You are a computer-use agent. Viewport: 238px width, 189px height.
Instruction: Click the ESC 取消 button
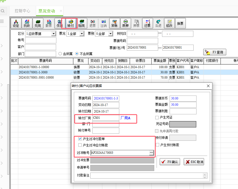(194, 162)
